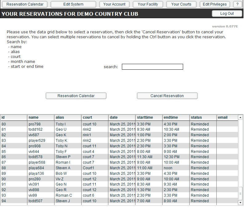Open Edit Privileges page
The height and width of the screenshot is (213, 245).
tap(215, 4)
